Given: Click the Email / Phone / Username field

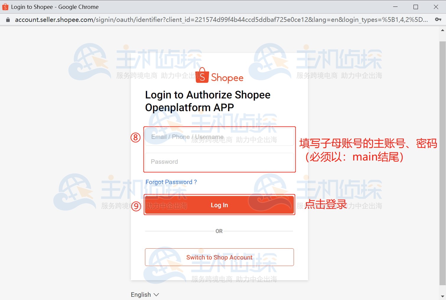Looking at the screenshot, I should tap(219, 137).
